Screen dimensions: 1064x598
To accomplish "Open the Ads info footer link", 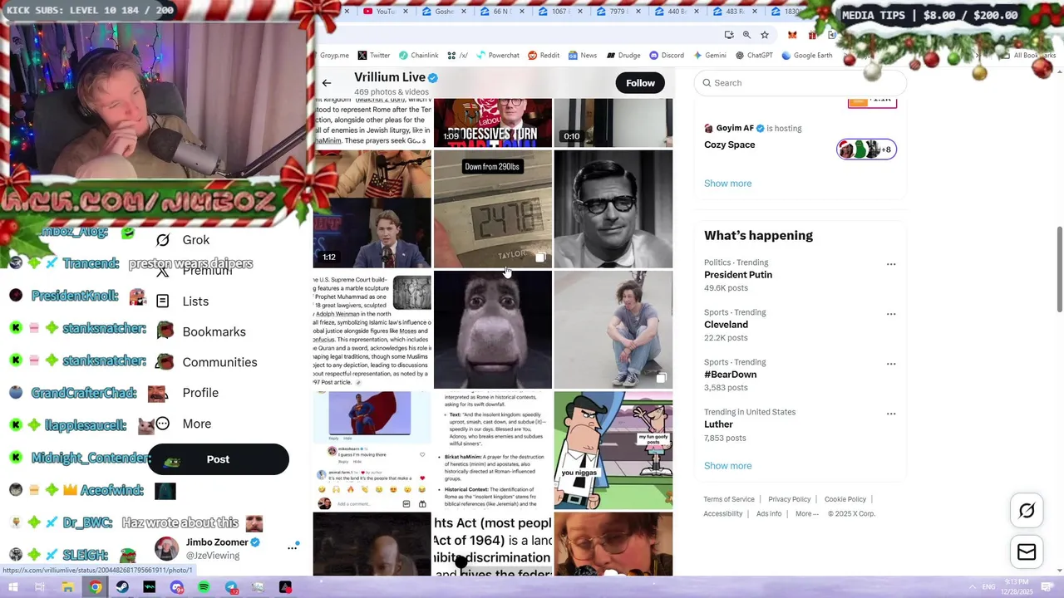I will click(x=769, y=514).
